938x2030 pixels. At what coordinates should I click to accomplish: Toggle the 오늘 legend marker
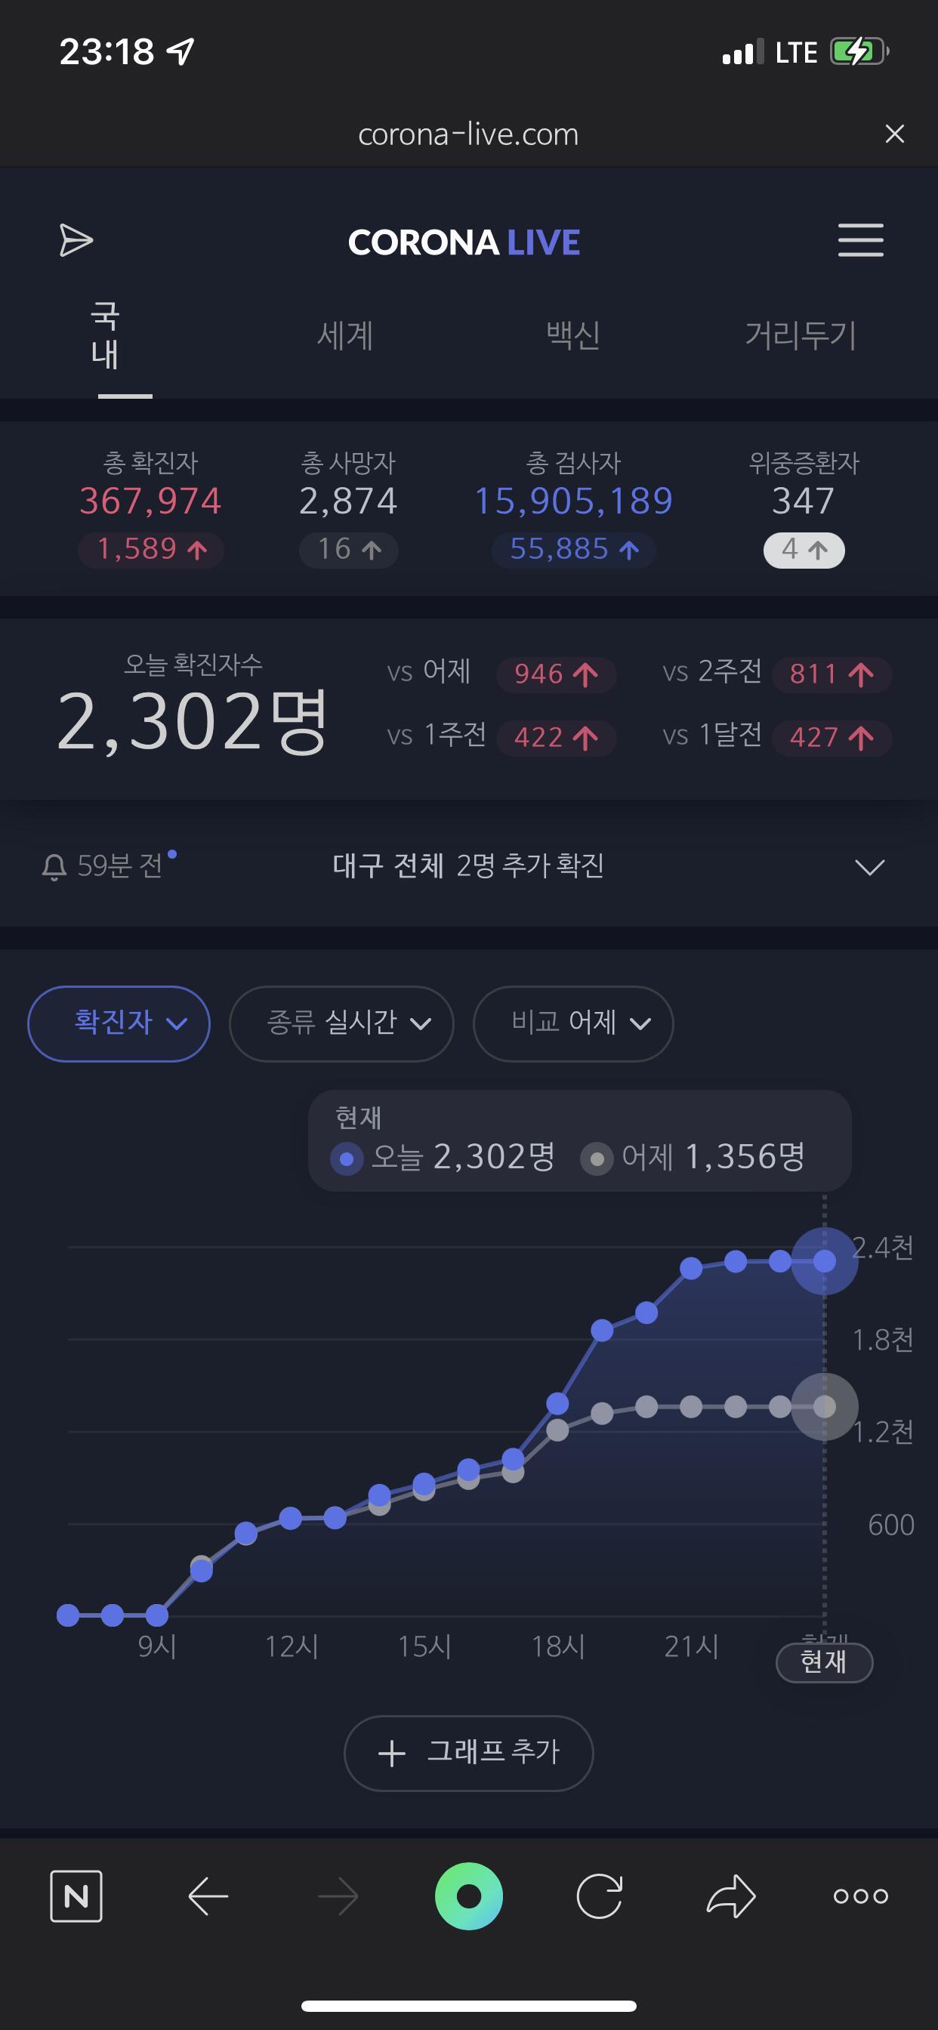(x=346, y=1159)
